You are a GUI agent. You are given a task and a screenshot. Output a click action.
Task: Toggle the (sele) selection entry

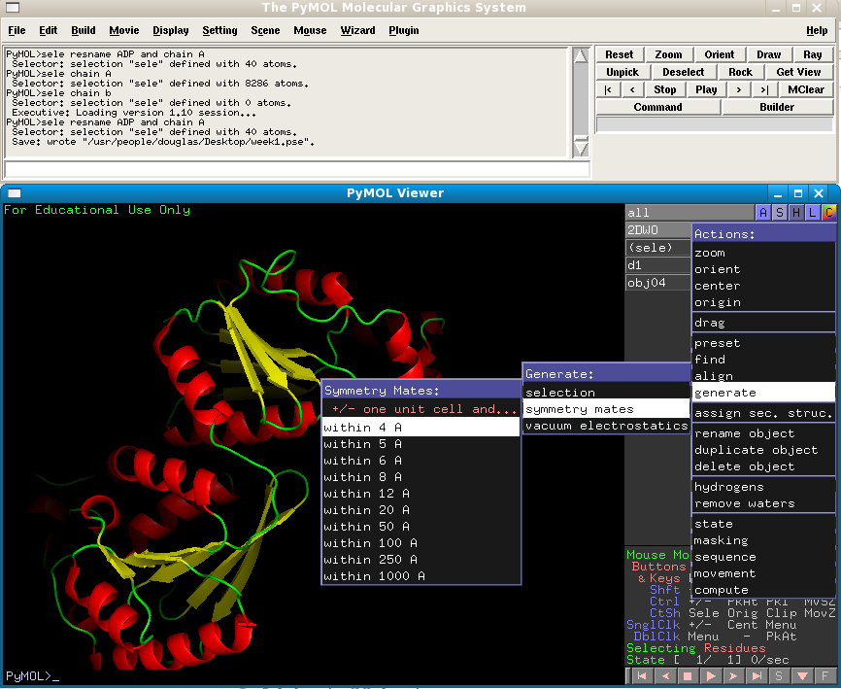pos(657,248)
